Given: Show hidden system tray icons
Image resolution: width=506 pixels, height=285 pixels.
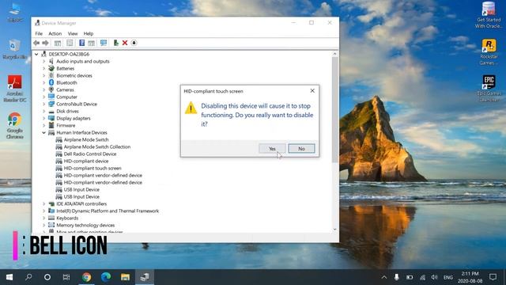Looking at the screenshot, I should [384, 277].
